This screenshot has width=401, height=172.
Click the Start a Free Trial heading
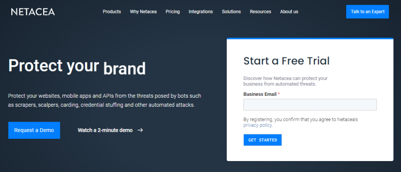point(286,61)
